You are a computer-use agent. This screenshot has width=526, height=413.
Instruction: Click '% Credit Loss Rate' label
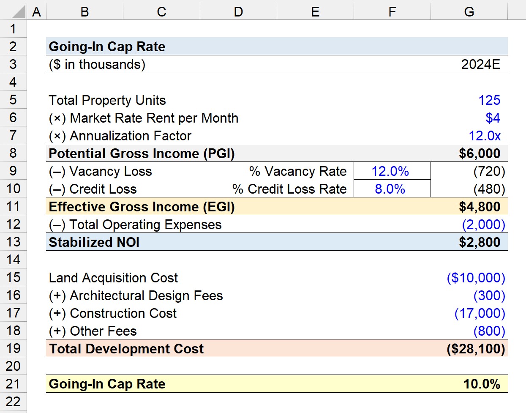(289, 189)
